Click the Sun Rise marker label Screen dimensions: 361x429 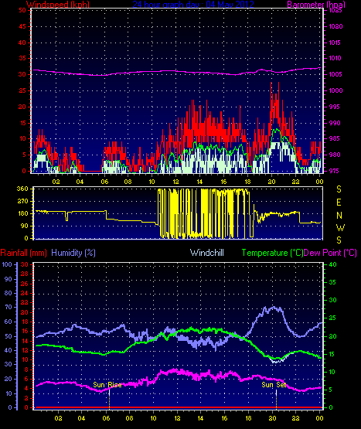107,385
